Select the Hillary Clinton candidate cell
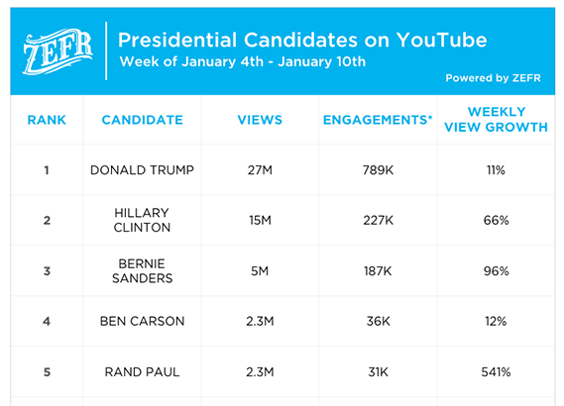 coord(142,220)
